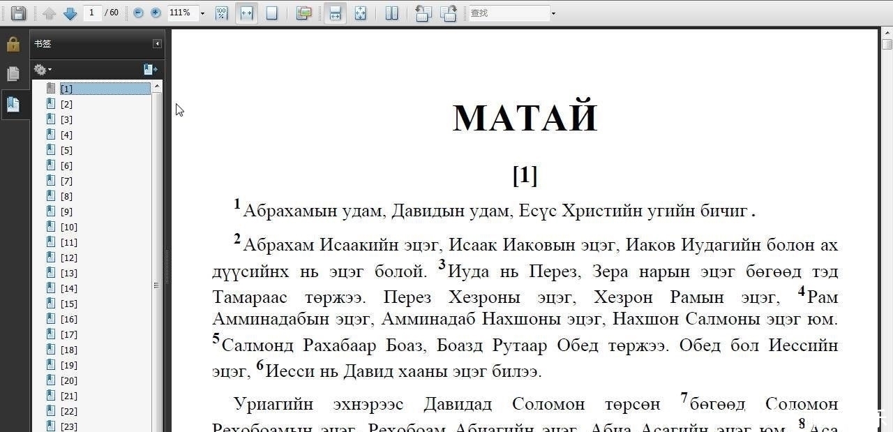Select bookmark [22]
This screenshot has width=893, height=432.
coord(68,411)
